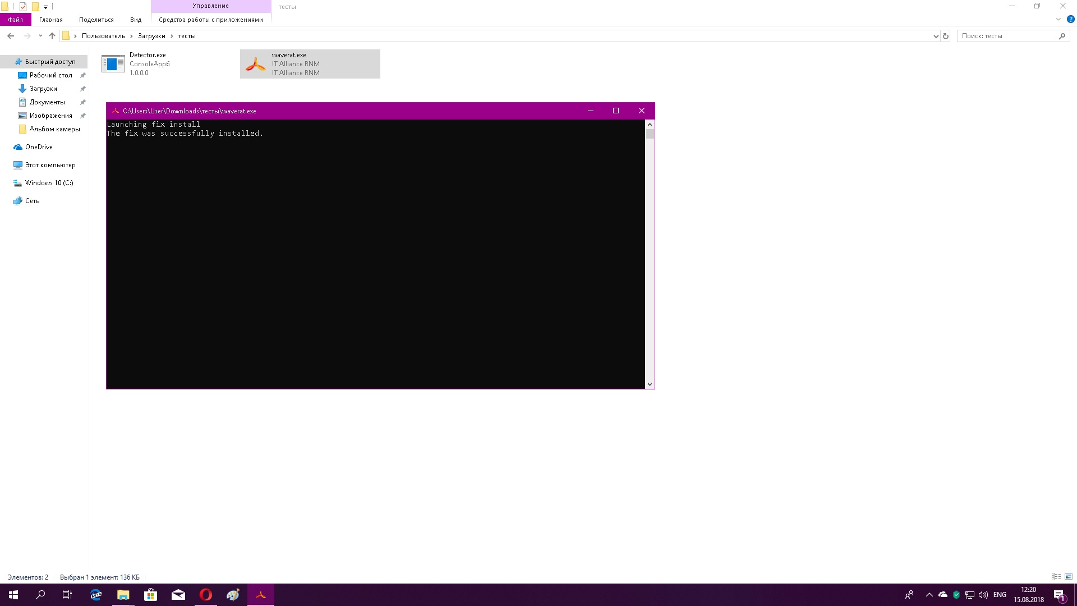Viewport: 1077px width, 606px height.
Task: Open Action Center notification icon
Action: pyautogui.click(x=1059, y=595)
